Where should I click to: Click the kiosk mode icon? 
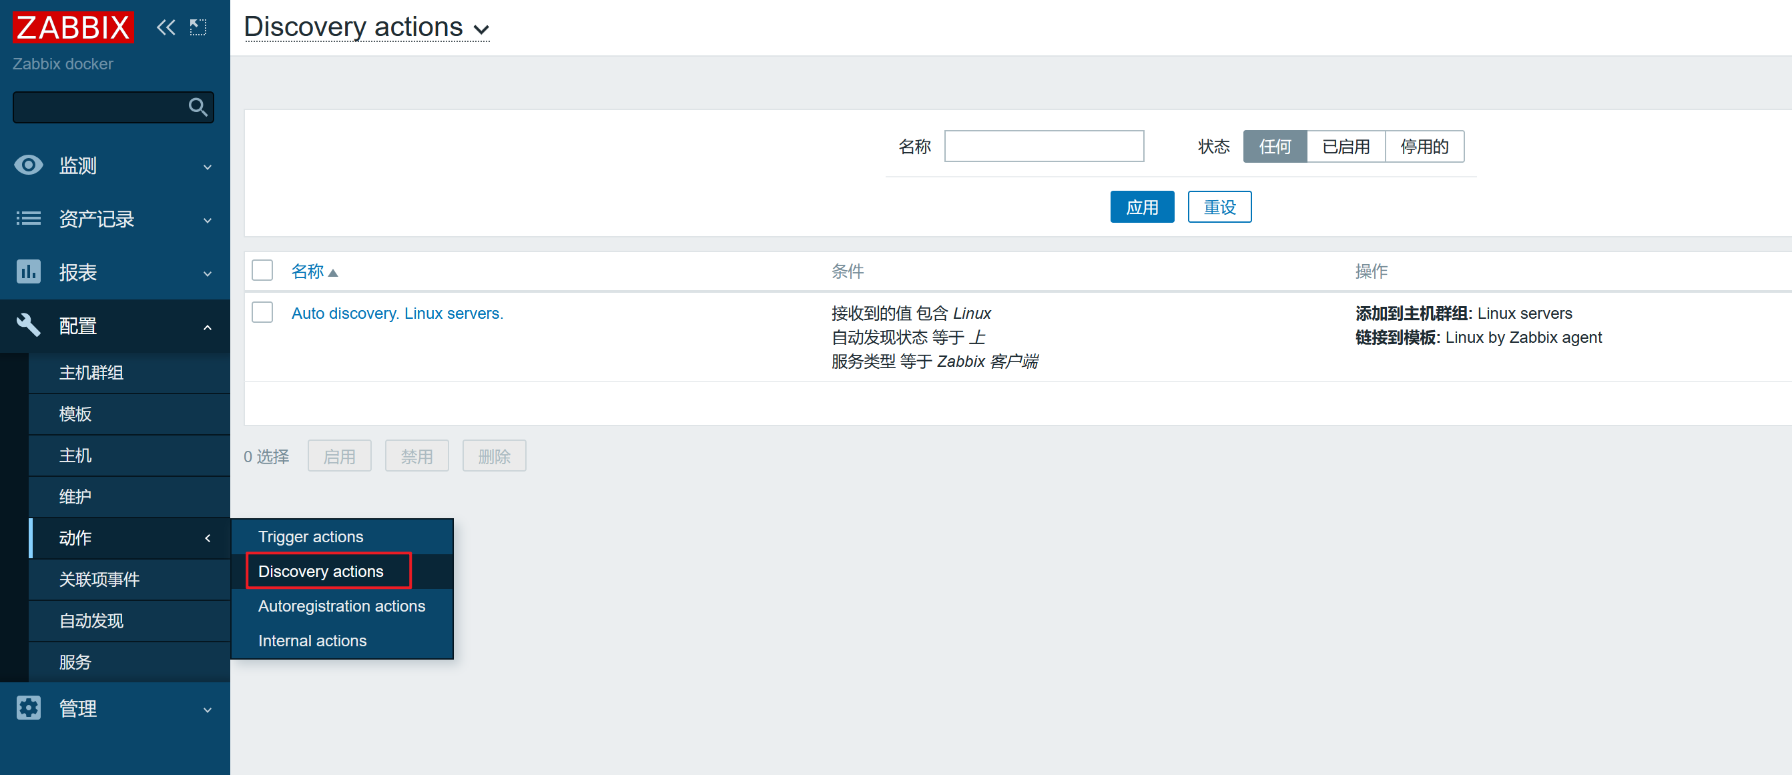coord(198,27)
